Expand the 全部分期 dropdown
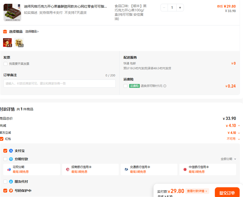 click(228, 159)
